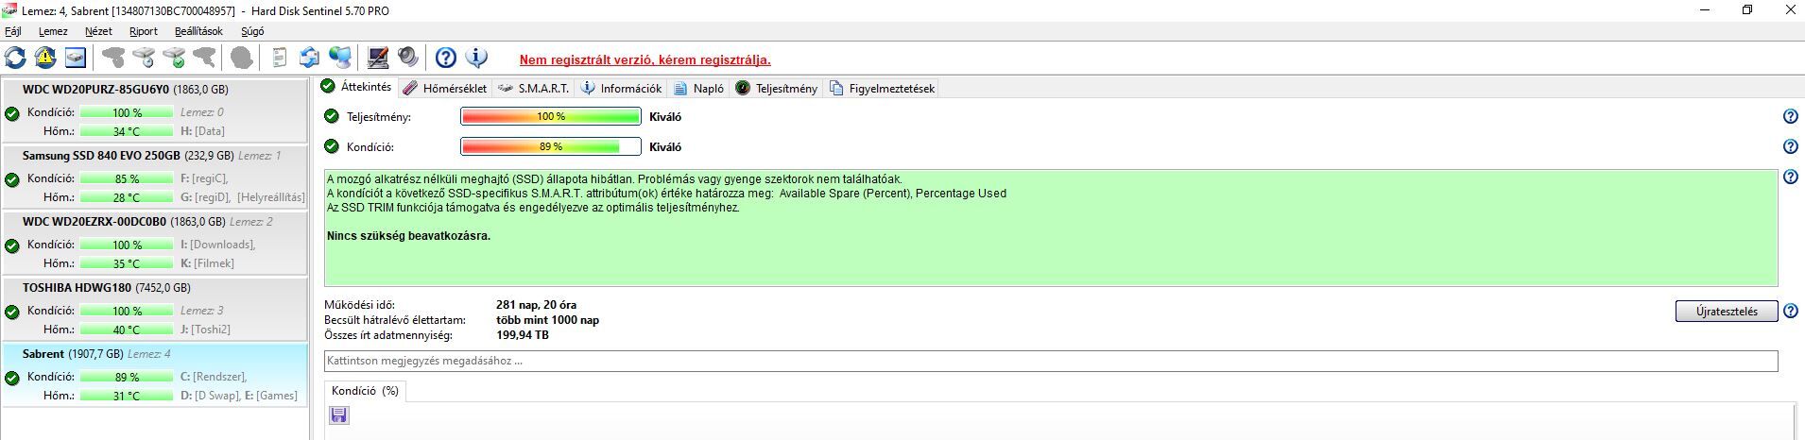
Task: Click the red 'Nem regisztrált verzió' registration link
Action: tap(645, 59)
